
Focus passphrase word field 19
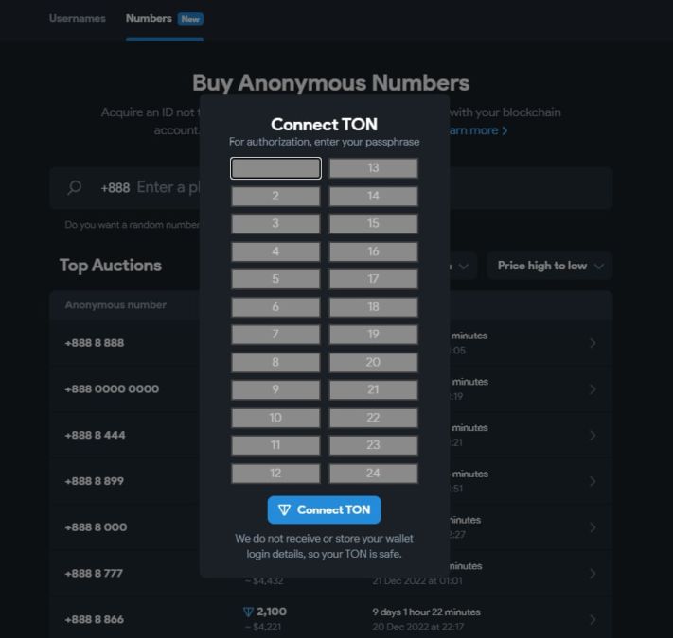(x=373, y=335)
